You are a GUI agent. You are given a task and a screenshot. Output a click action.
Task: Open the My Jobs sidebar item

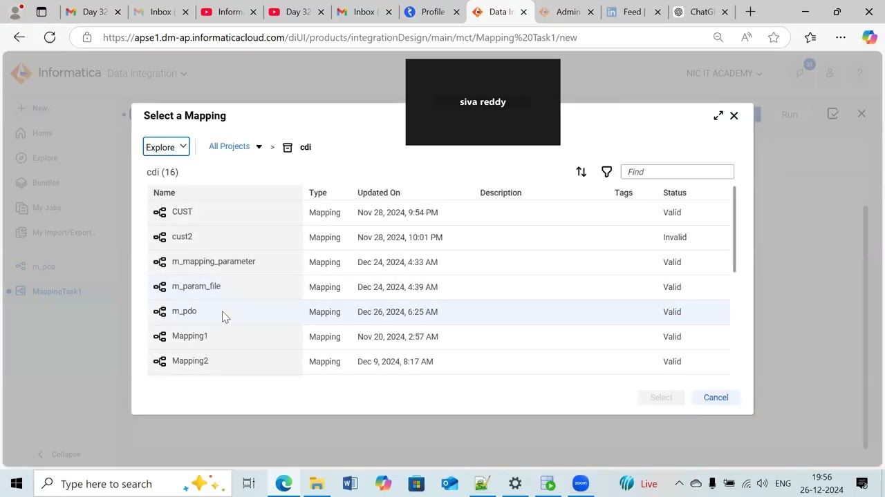(46, 208)
